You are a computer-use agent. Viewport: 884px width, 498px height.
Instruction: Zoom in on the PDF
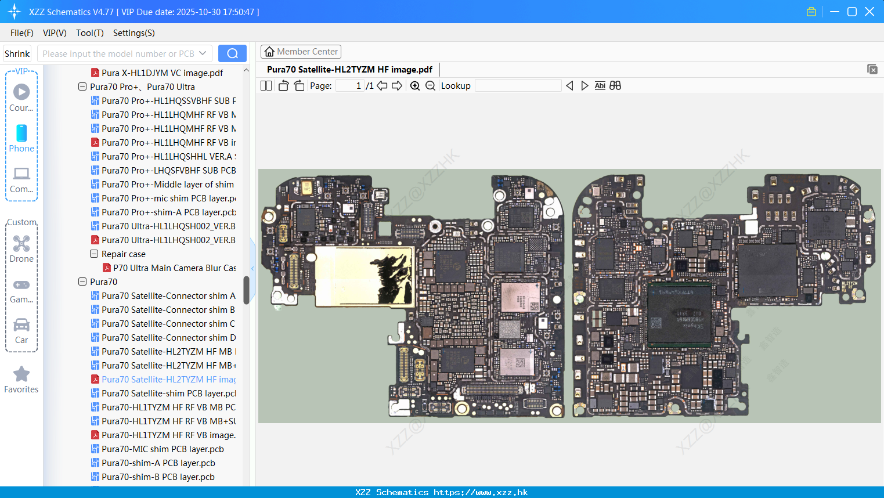(x=415, y=86)
